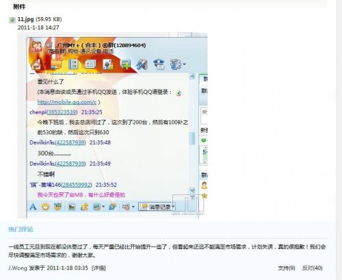Click 支持(9) to support the comment
Viewport: 342px width, 280px height.
pyautogui.click(x=287, y=268)
